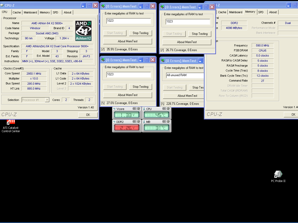Click the CPU-Z title bar icon in left window

[x=2, y=5]
